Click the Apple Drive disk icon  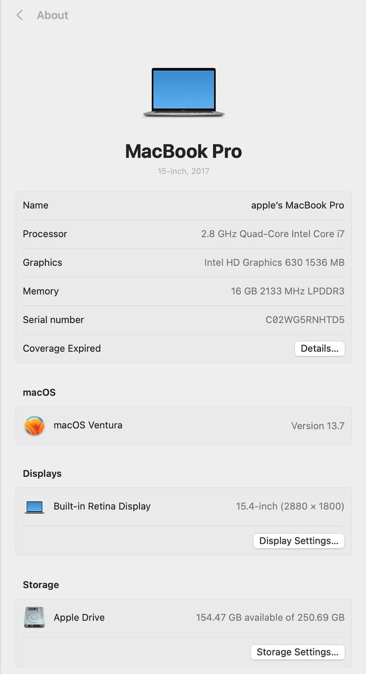[x=34, y=617]
